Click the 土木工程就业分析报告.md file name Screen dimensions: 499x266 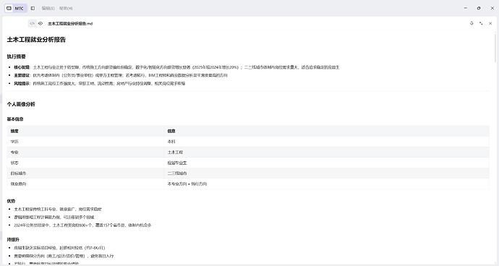[70, 24]
